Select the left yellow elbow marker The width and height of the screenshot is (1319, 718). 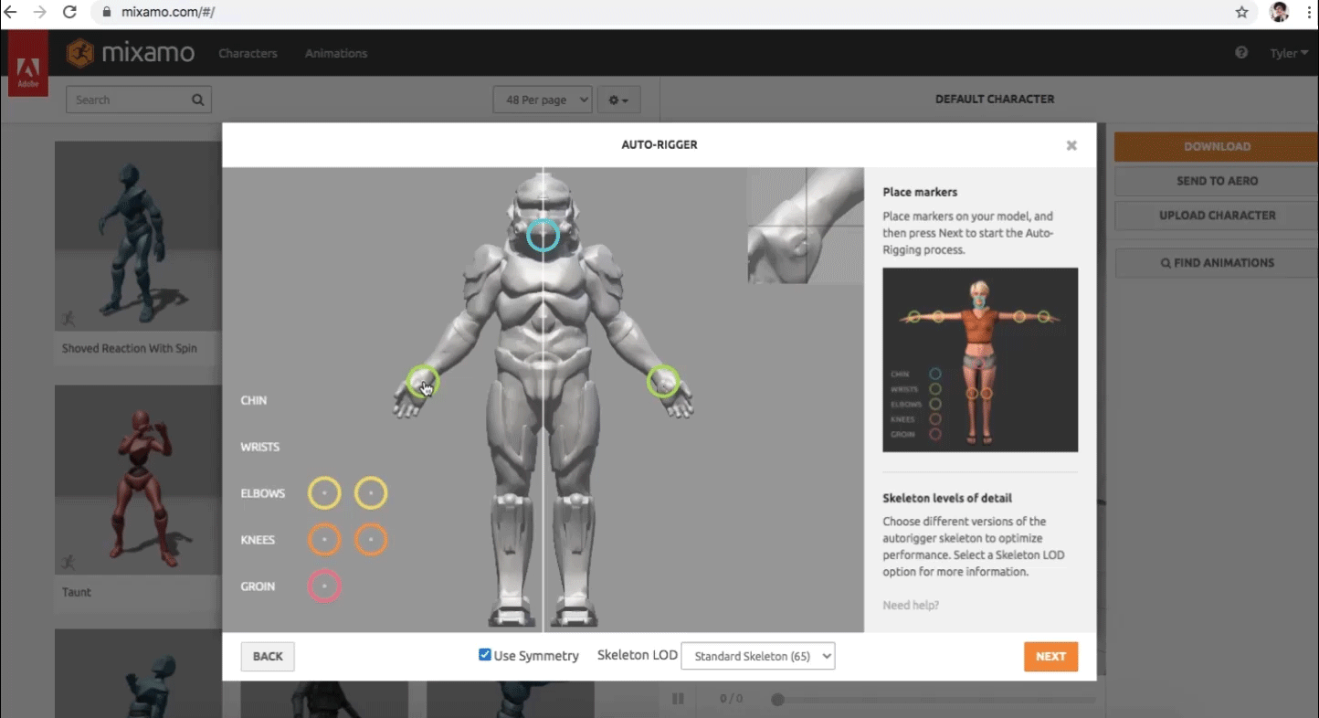pos(324,493)
